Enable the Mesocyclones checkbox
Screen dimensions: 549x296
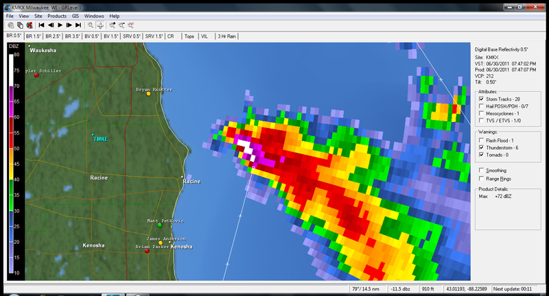point(482,113)
